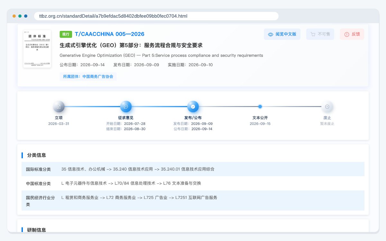Viewport: 386px width, 241px height.
Task: Click the 征求意见 stage icon
Action: 126,107
